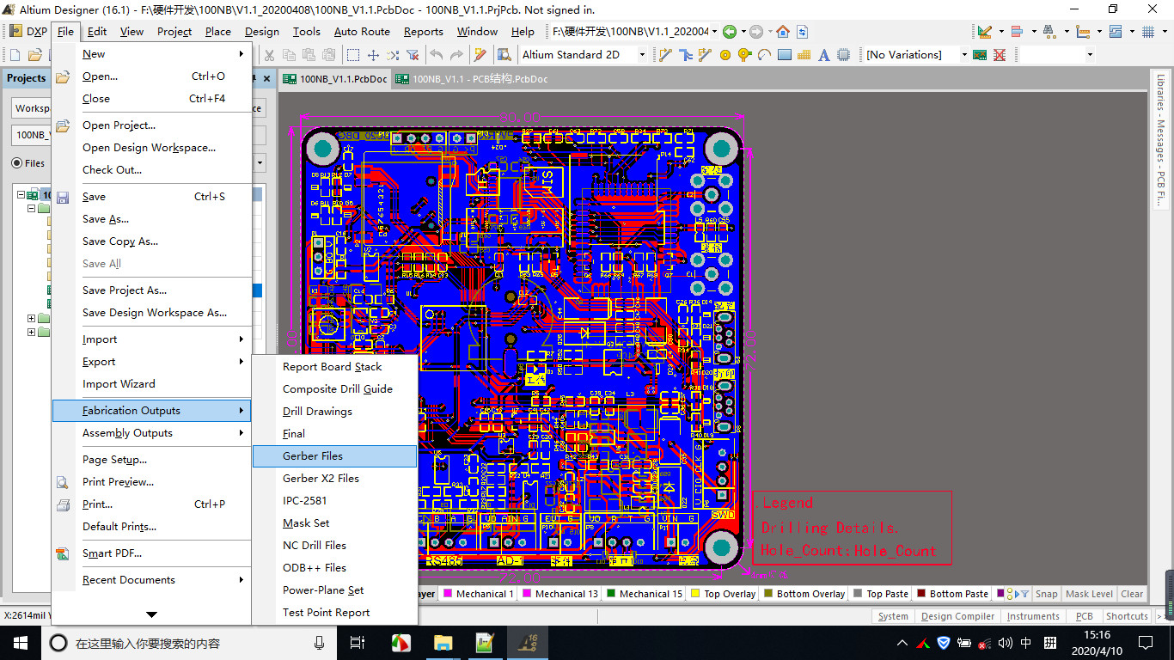Open the file path dropdown in navigation bar
Screen dimensions: 1174x660
(x=716, y=32)
